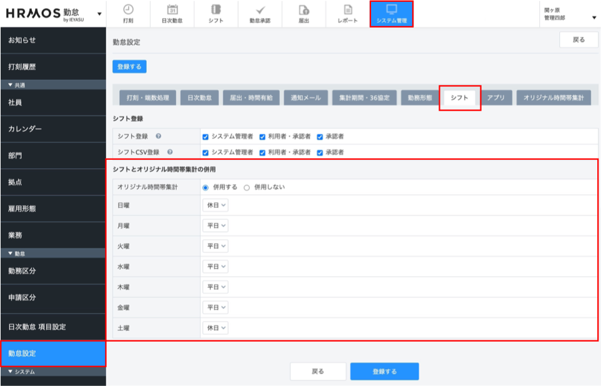Open 拠点 in the sidebar
Viewport: 601px width, 386px height.
[53, 182]
